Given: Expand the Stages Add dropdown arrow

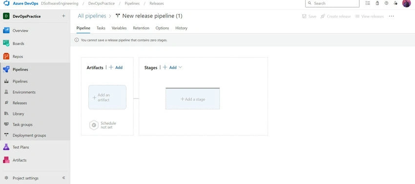Looking at the screenshot, I should pyautogui.click(x=180, y=67).
